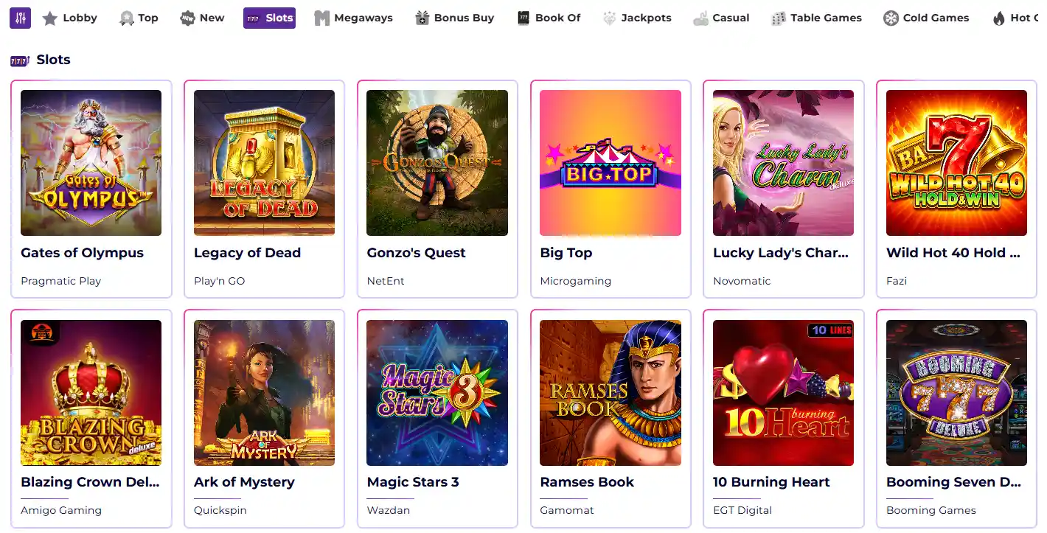Click the Legacy of Dead title link
This screenshot has width=1047, height=533.
(x=247, y=253)
